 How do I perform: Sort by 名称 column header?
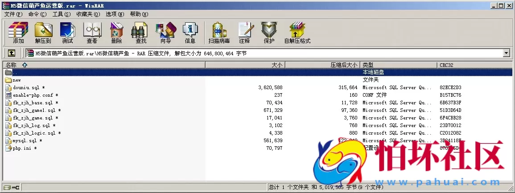[x=104, y=65]
